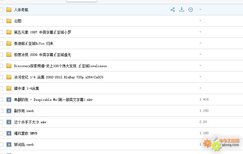Image resolution: width=243 pixels, height=154 pixels.
Task: Tick checkbox for 第五元素.1997 folder
Action: [x=1, y=32]
